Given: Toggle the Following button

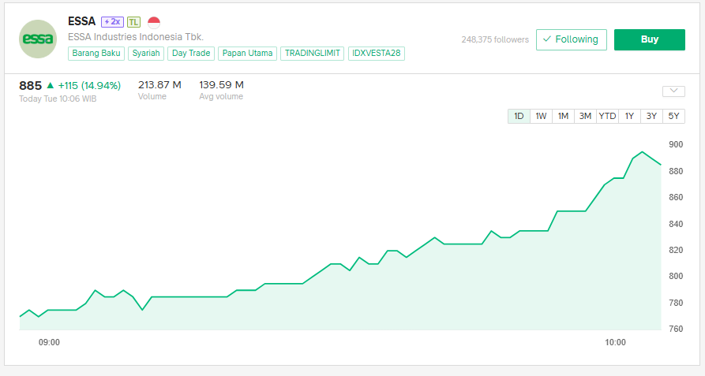Looking at the screenshot, I should pyautogui.click(x=571, y=39).
